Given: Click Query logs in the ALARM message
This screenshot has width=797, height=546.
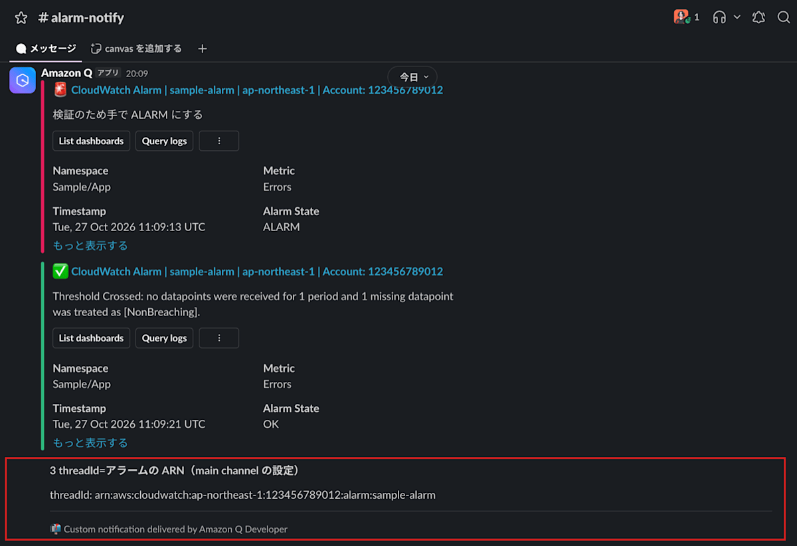Looking at the screenshot, I should pyautogui.click(x=165, y=141).
